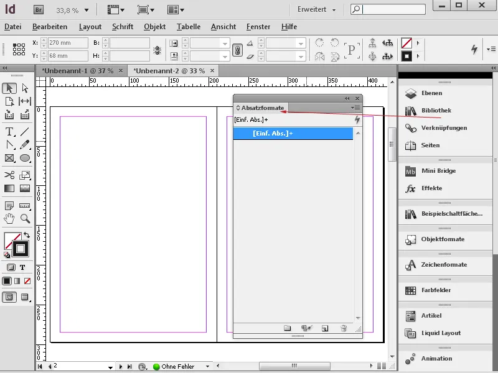Pick the Scissors tool
498x373 pixels.
(9, 175)
